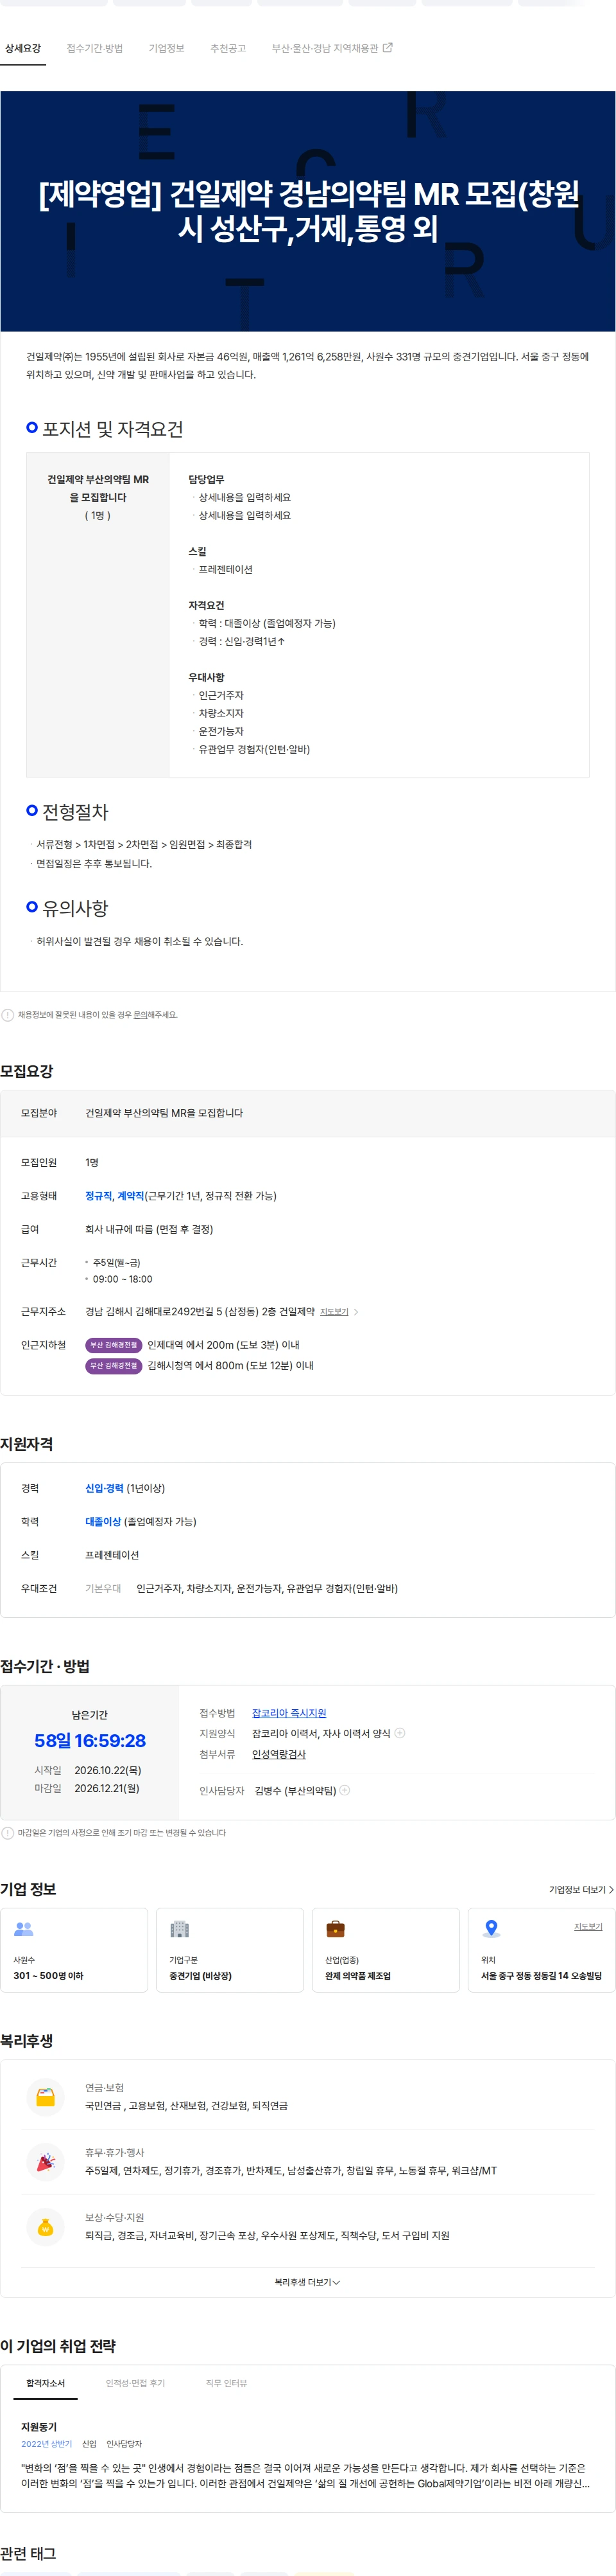
Task: Click the 완제 의약품 제조업 industry text
Action: click(357, 1975)
